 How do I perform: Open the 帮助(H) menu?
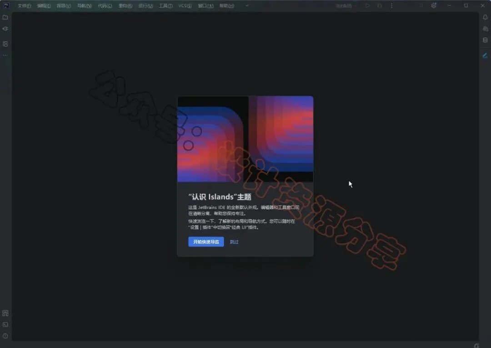[x=227, y=6]
